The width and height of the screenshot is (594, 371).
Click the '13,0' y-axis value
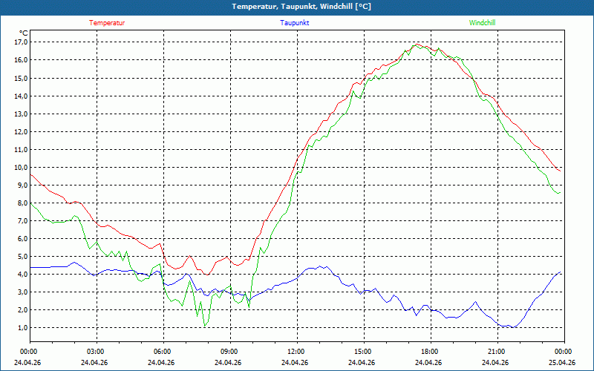[22, 114]
